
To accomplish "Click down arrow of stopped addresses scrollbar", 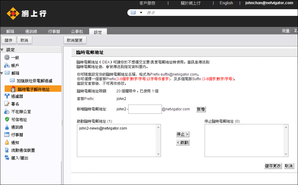I will pyautogui.click(x=286, y=154).
